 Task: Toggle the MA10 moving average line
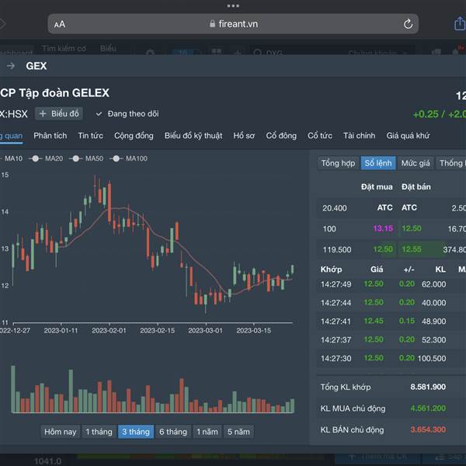12,158
